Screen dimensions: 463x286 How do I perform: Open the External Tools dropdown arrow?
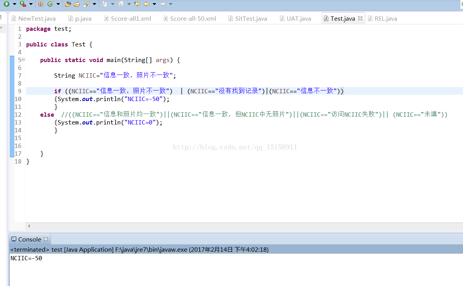pos(31,4)
